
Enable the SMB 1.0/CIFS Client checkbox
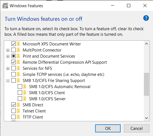coord(20,93)
